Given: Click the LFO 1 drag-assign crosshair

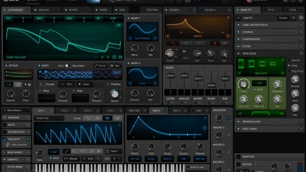Looking at the screenshot, I should [x=51, y=110].
